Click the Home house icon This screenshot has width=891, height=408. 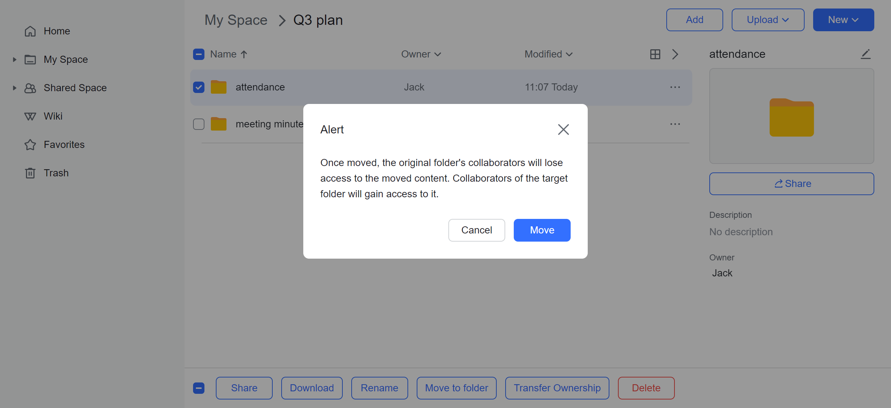30,31
